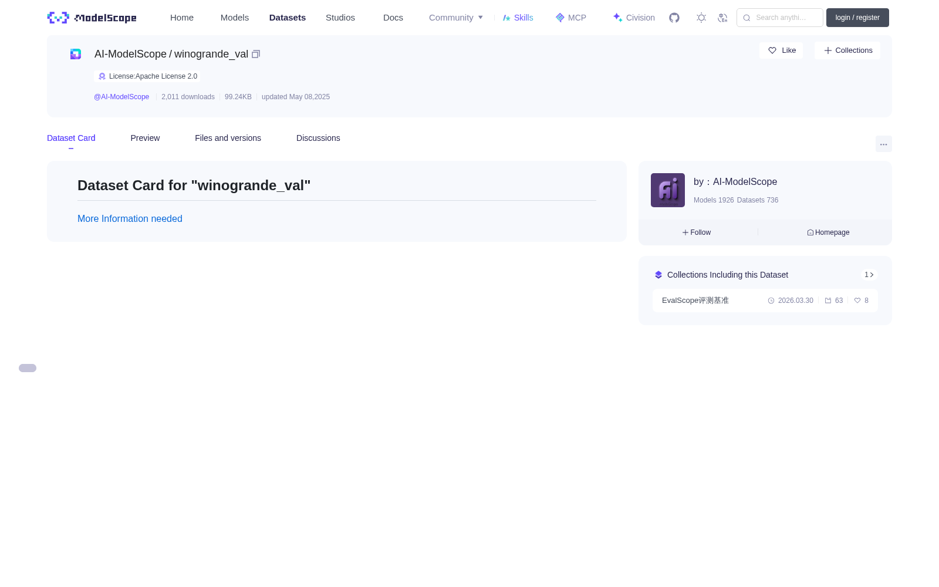Click the Dataset Card for winogrande_val heading
Viewport: 939px width, 587px height.
pos(194,185)
